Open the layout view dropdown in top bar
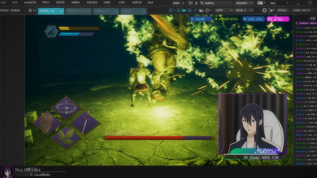This screenshot has height=178, width=317. [261, 3]
